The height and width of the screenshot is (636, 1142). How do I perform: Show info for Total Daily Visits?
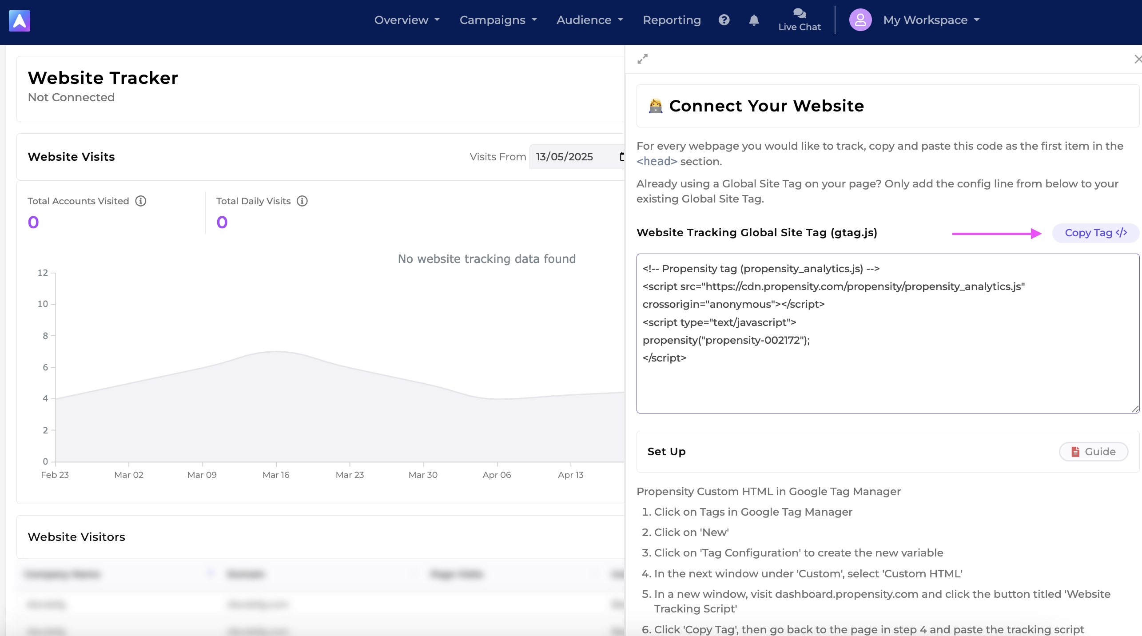[302, 201]
